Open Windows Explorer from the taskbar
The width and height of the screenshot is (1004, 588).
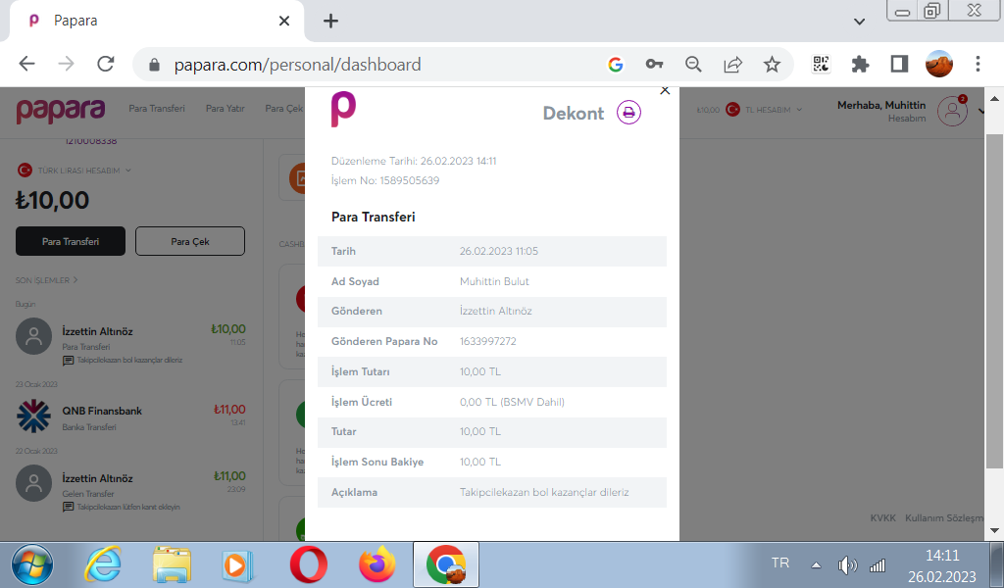point(172,564)
